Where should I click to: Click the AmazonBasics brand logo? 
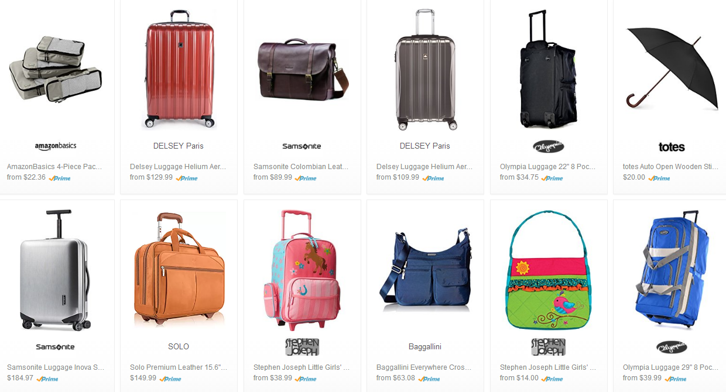[x=56, y=146]
